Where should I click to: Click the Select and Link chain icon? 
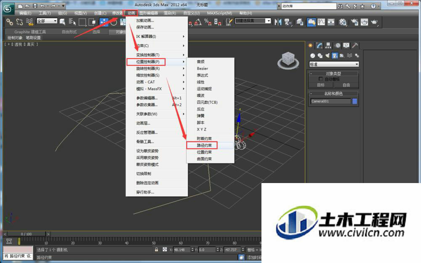point(10,22)
